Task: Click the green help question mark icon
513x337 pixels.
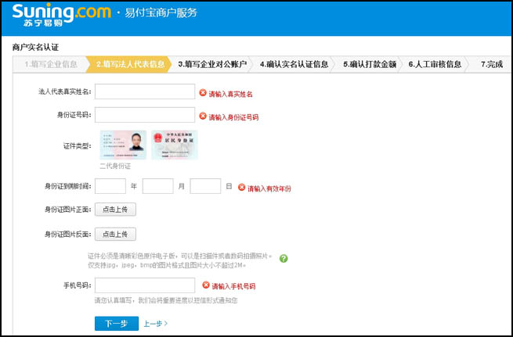Action: tap(284, 259)
